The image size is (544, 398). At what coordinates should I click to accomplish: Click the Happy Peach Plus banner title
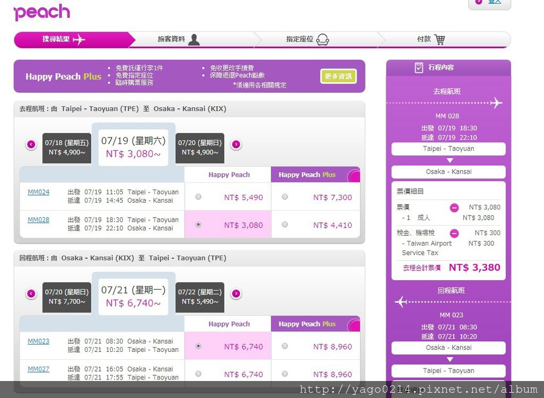click(64, 76)
